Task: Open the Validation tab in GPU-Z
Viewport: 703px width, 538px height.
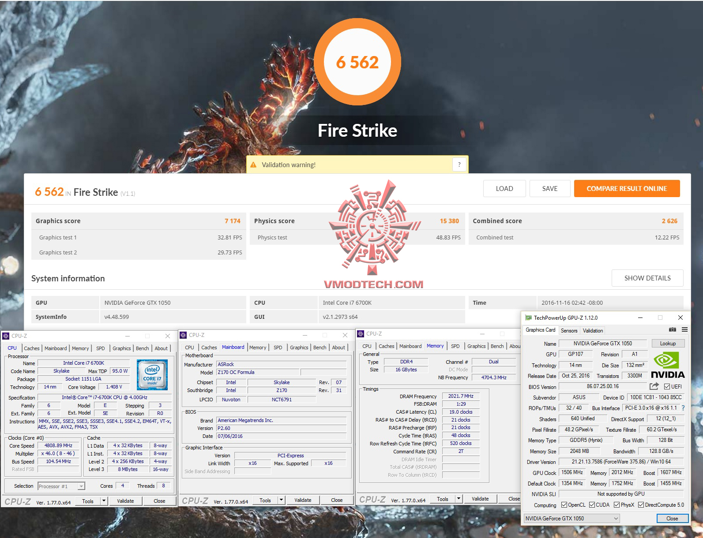Action: pyautogui.click(x=593, y=330)
